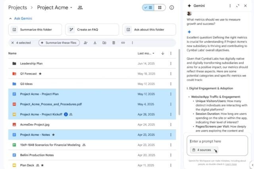
Task: Click the star on Q1 Forecast
Action: (40, 74)
